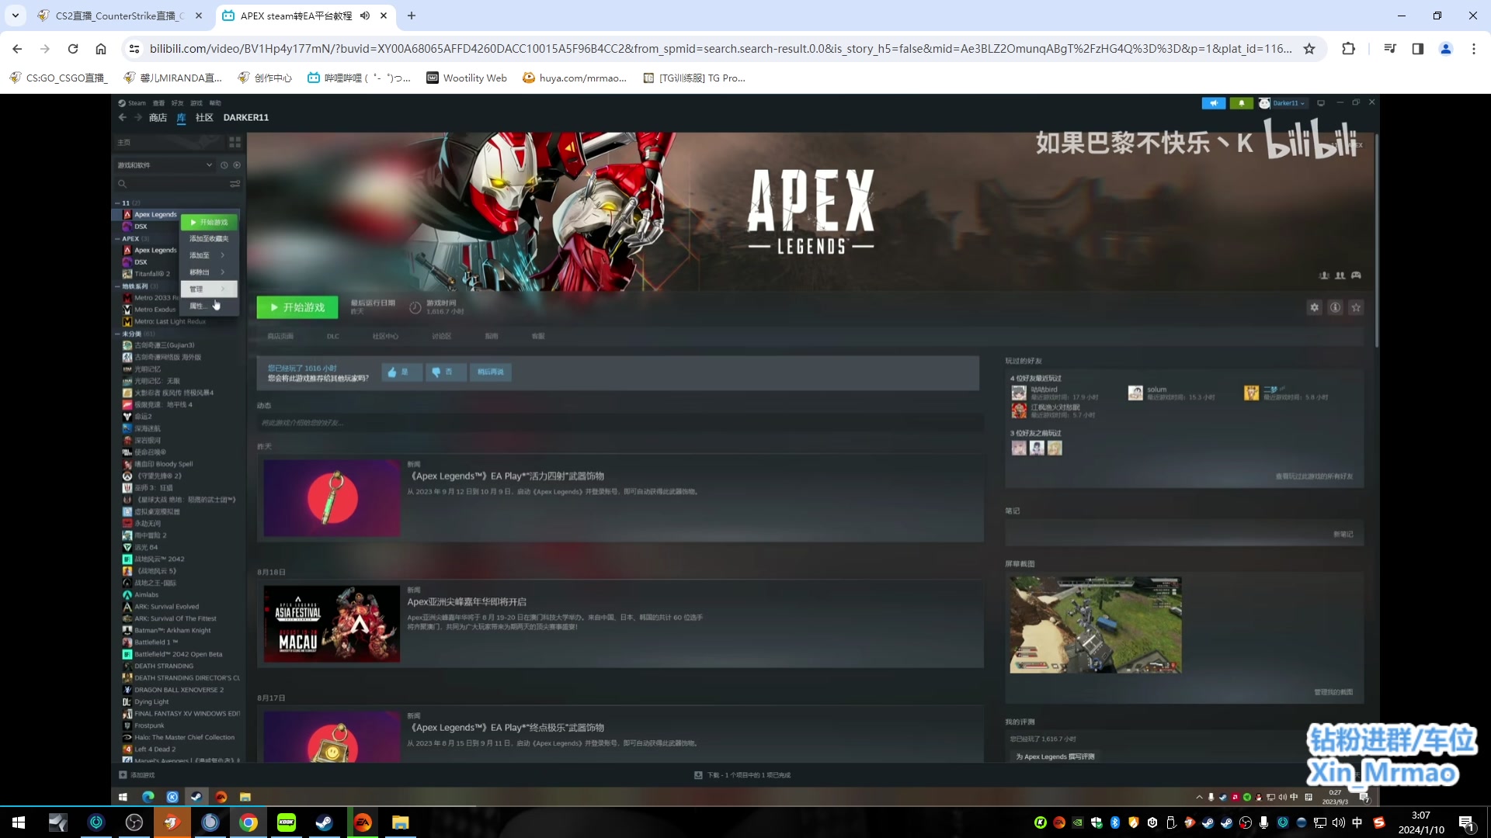Open the Apex gameplay screenshot thumbnail
The image size is (1491, 838).
[1095, 625]
